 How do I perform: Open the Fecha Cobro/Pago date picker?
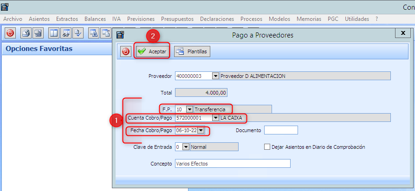[x=201, y=131]
